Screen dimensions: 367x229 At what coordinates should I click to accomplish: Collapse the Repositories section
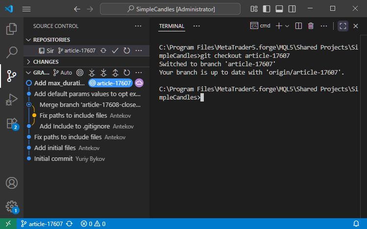(x=28, y=40)
